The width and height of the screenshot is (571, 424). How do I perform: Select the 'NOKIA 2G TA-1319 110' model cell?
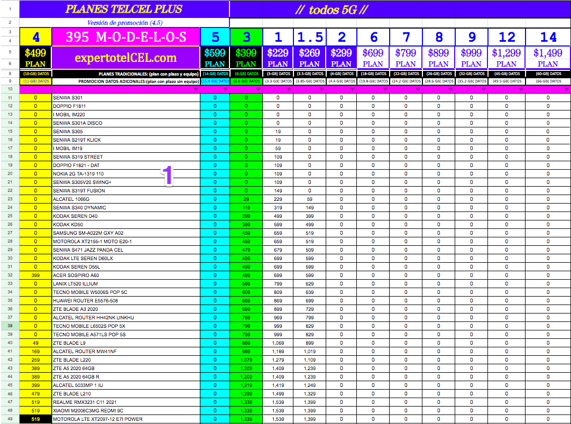pyautogui.click(x=126, y=174)
